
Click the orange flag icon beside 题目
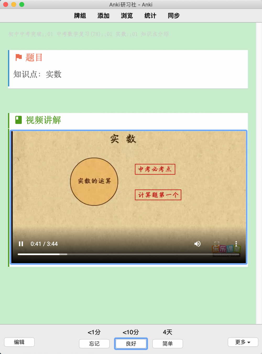click(19, 57)
